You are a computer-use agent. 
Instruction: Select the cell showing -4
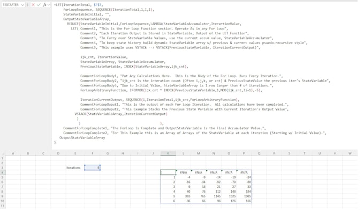[x=184, y=178]
